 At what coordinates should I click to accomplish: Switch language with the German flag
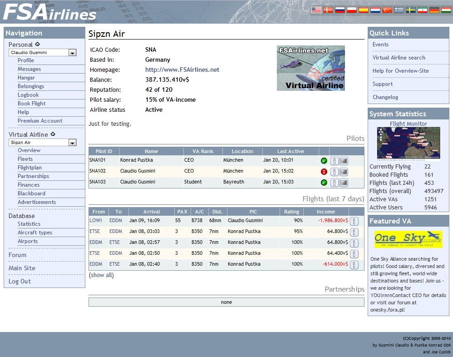click(x=434, y=10)
